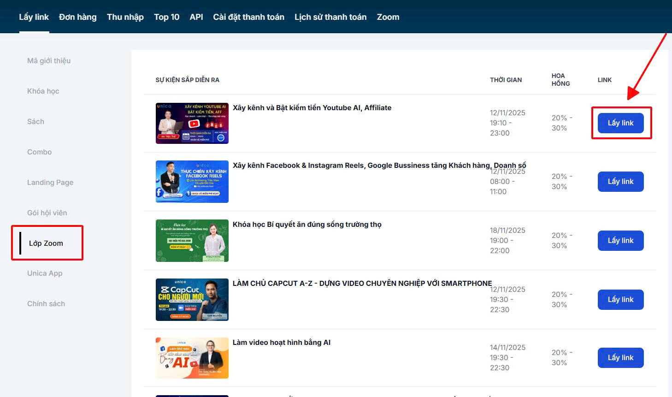
Task: Get link for the Facebook Reels event
Action: point(620,182)
